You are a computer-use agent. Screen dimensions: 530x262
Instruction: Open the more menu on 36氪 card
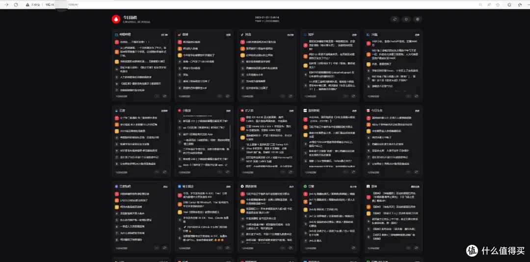point(408,96)
